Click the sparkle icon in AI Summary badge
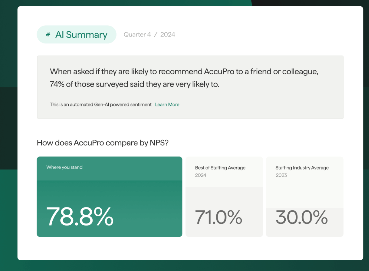Viewport: 369px width, 271px height. (x=48, y=34)
